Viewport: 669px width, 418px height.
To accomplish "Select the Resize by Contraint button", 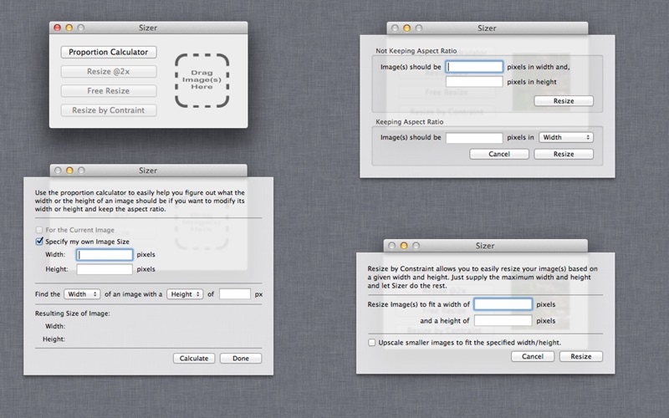I will click(109, 110).
